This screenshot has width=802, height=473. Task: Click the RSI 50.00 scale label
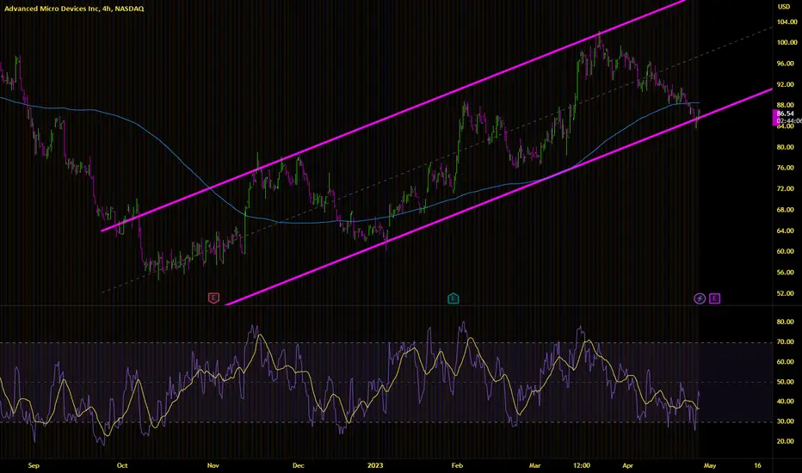click(785, 382)
